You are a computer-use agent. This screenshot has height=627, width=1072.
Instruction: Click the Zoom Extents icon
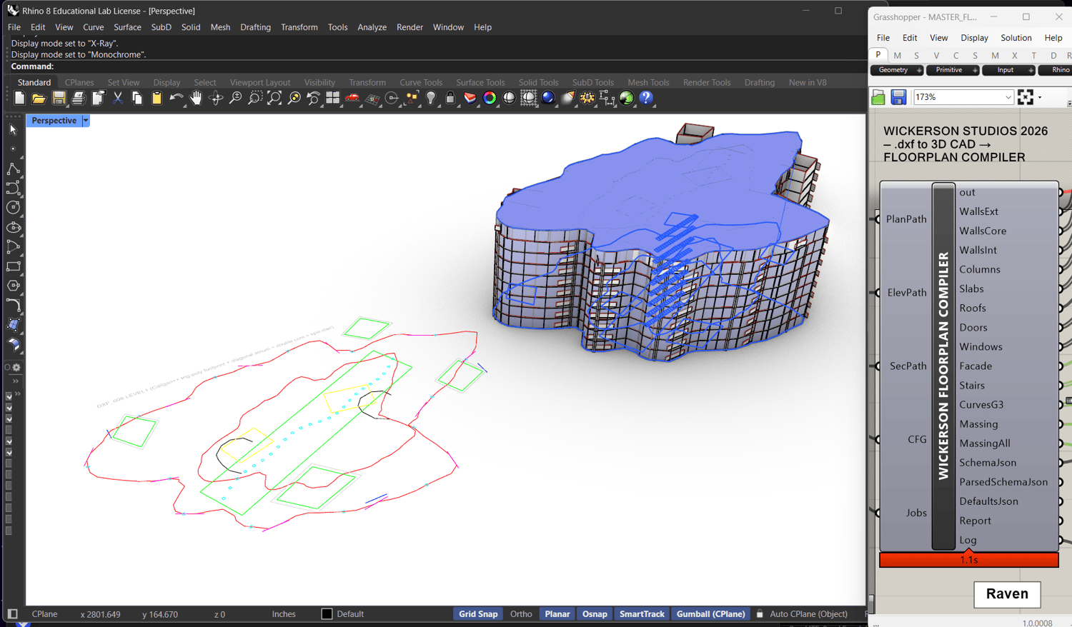point(274,99)
